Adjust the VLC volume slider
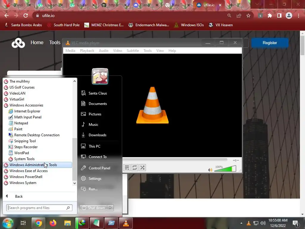Image resolution: width=305 pixels, height=229 pixels. (225, 169)
